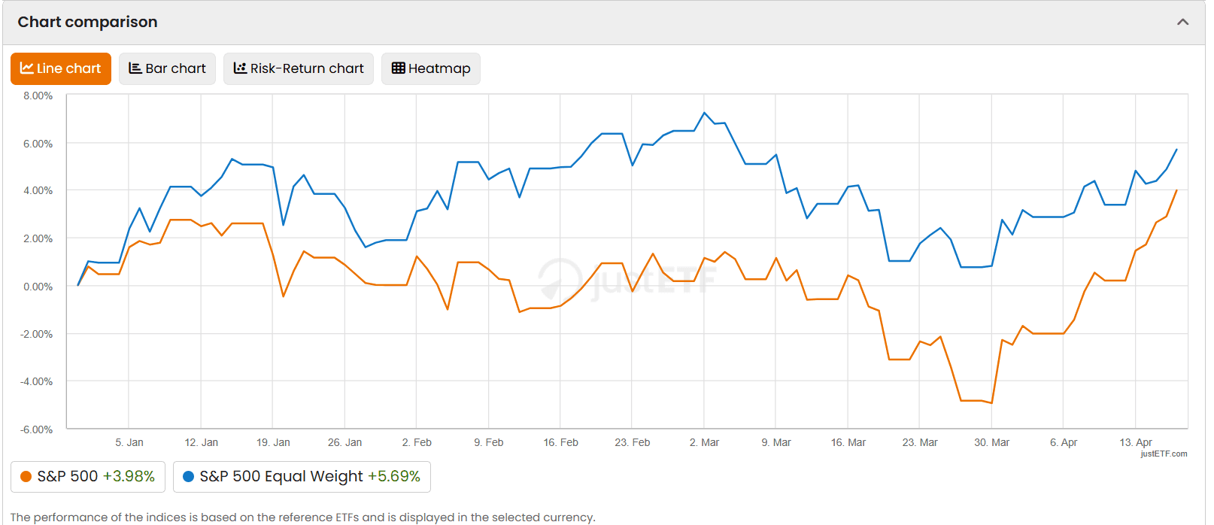Click the -4.00% y-axis label
1214x525 pixels.
point(36,381)
